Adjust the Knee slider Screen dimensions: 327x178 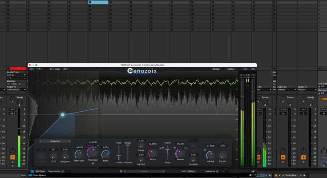tap(119, 157)
